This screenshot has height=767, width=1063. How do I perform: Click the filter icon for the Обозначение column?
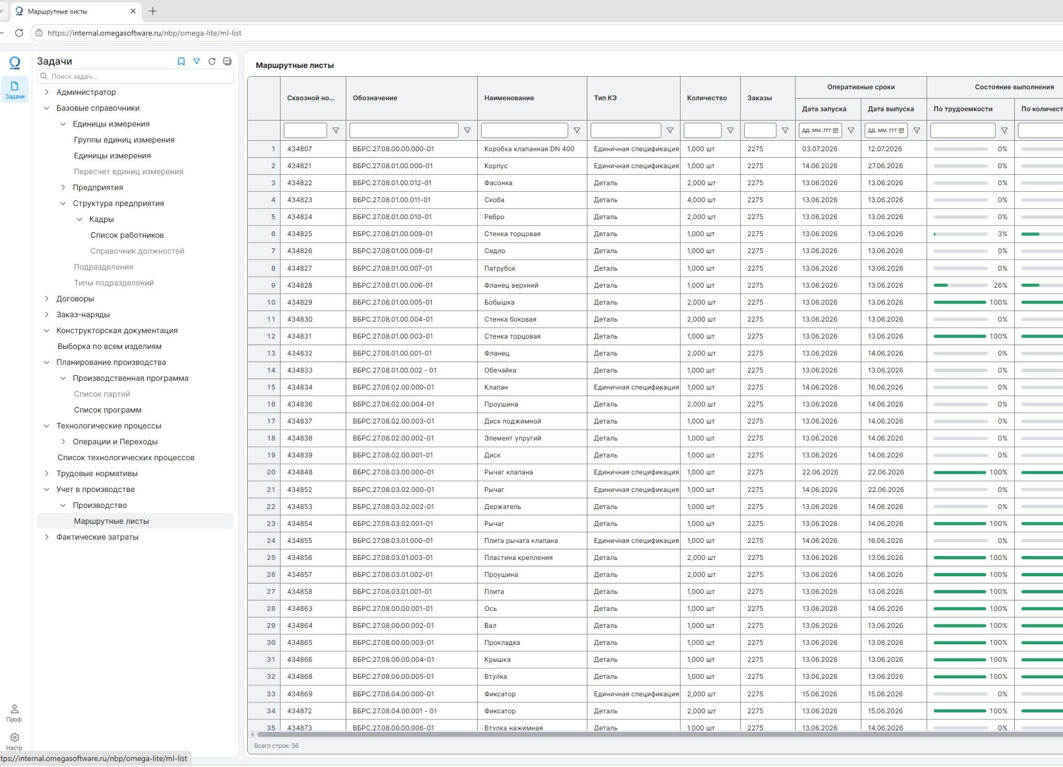coord(467,130)
